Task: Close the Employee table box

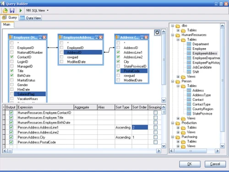Action: (x=44, y=37)
